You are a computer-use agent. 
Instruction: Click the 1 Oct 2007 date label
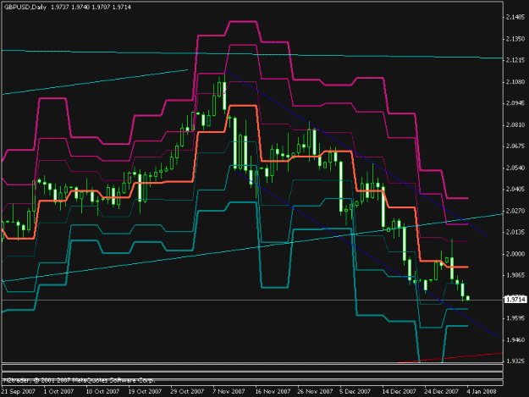pyautogui.click(x=58, y=391)
